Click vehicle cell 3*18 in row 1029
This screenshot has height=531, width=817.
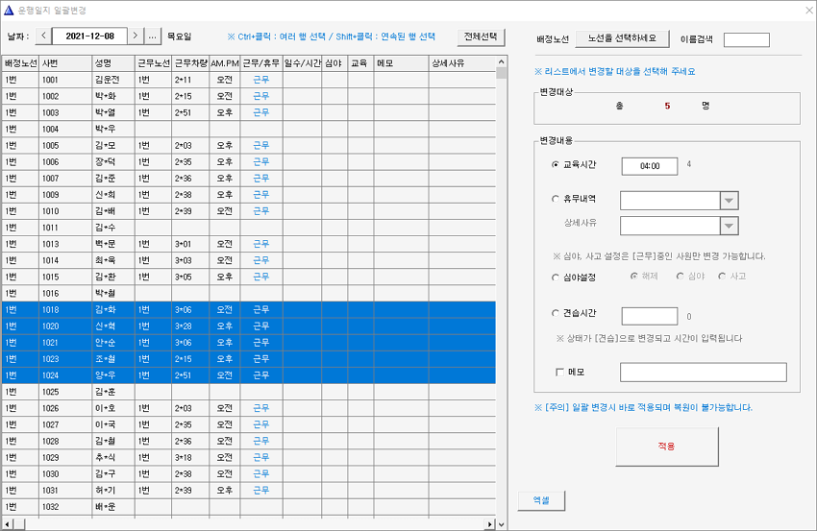pos(190,458)
